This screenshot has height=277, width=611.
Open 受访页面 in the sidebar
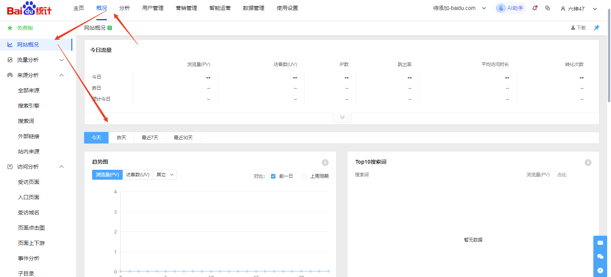[29, 182]
